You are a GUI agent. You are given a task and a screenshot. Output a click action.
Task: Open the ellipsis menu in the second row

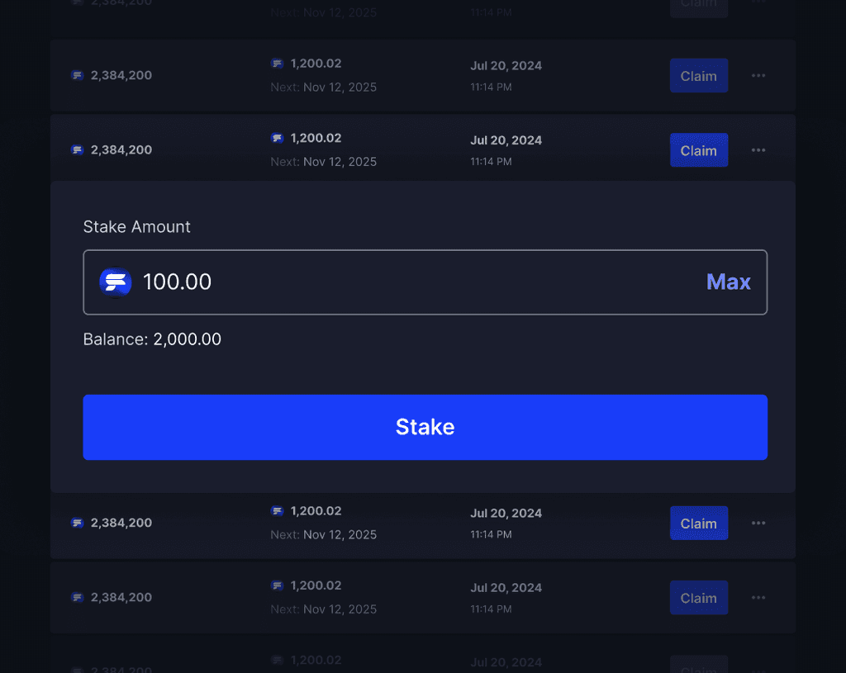coord(758,75)
